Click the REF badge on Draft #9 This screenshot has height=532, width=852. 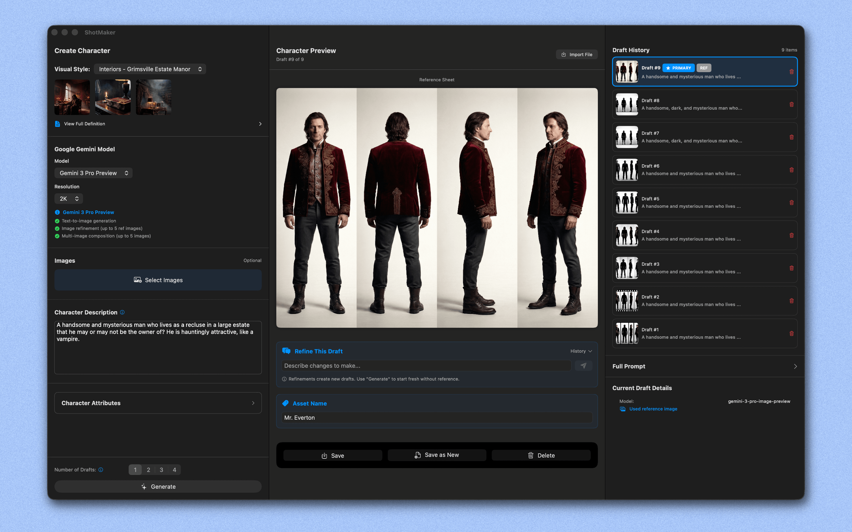click(x=704, y=68)
